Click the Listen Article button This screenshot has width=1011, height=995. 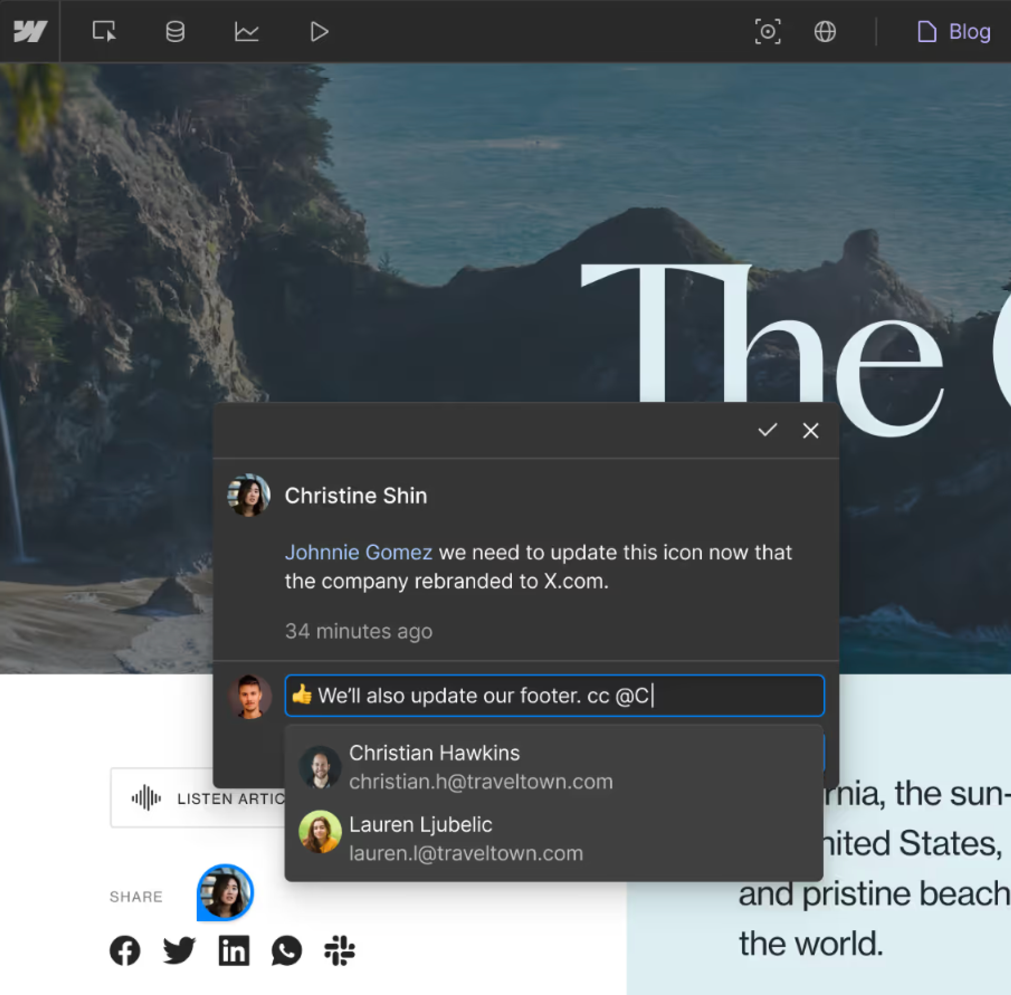pyautogui.click(x=200, y=798)
